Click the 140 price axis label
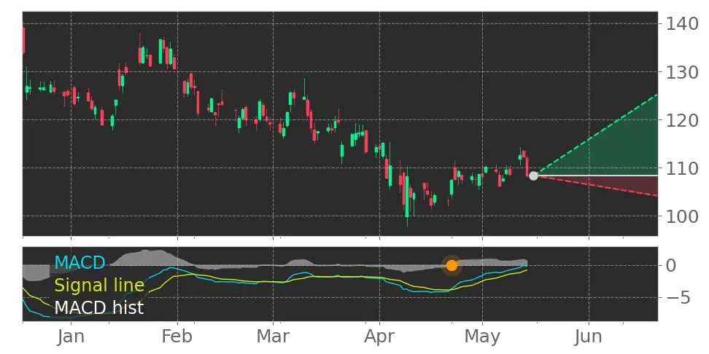Viewport: 709px width, 354px height. click(x=682, y=23)
